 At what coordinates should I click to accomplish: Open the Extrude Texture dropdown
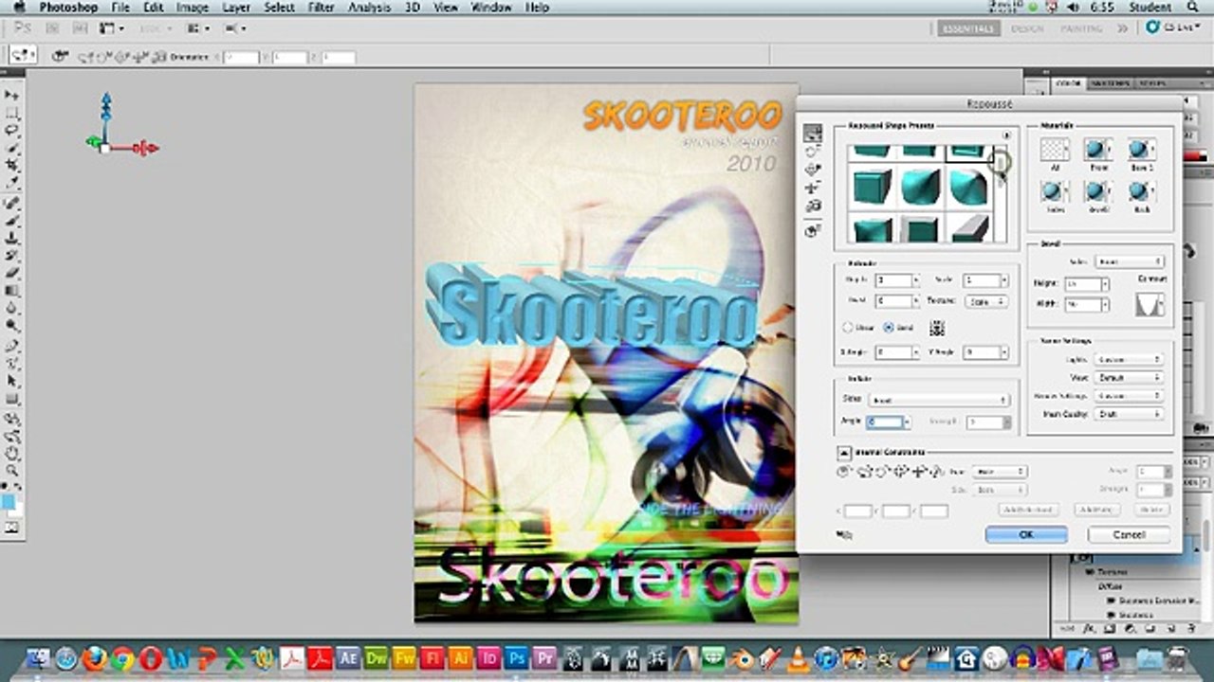[985, 301]
